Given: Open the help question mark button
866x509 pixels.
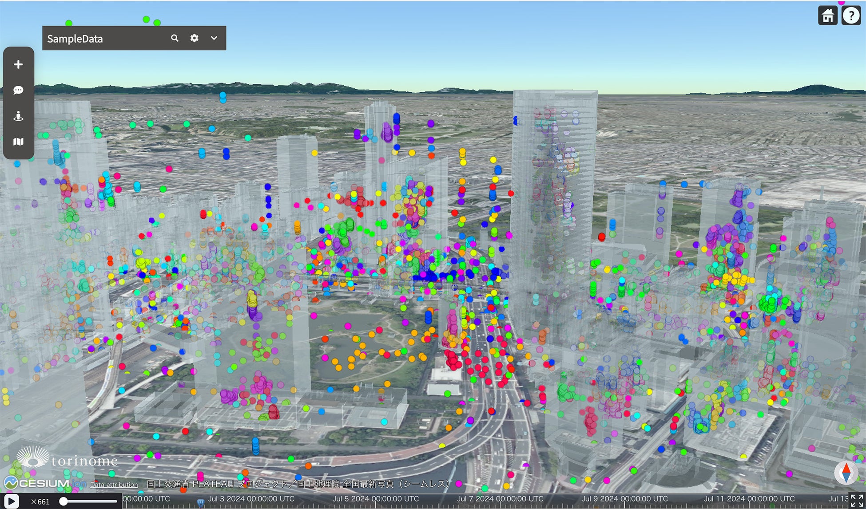Looking at the screenshot, I should click(851, 16).
